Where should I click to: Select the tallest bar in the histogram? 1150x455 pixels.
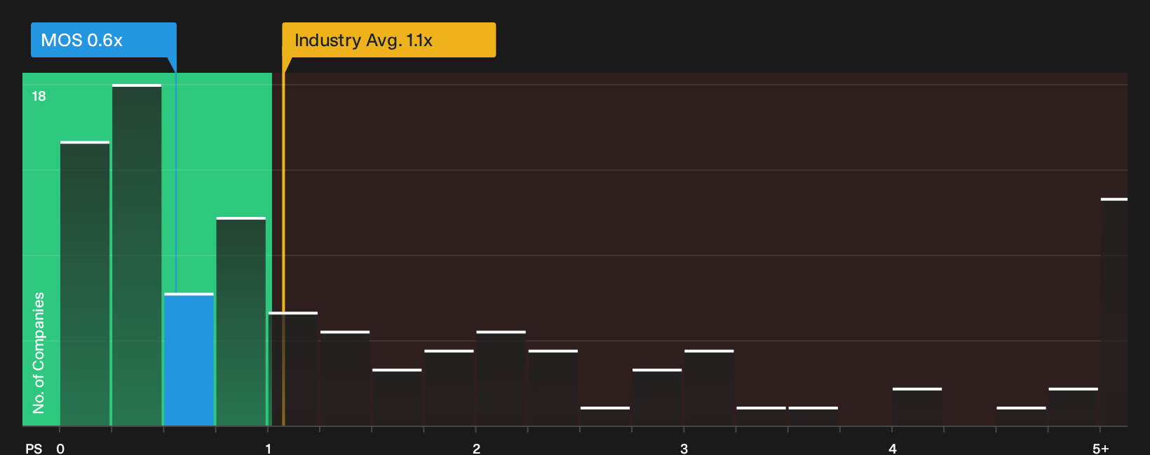click(137, 255)
